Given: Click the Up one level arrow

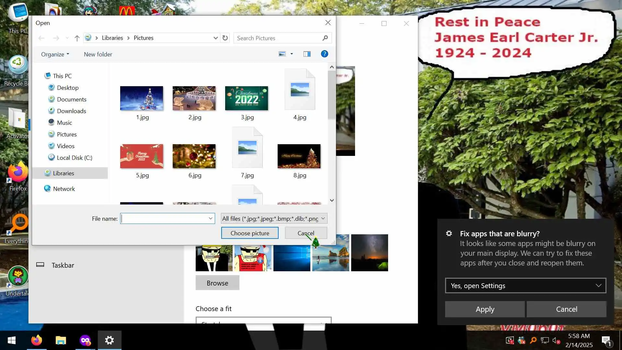Looking at the screenshot, I should (x=77, y=38).
